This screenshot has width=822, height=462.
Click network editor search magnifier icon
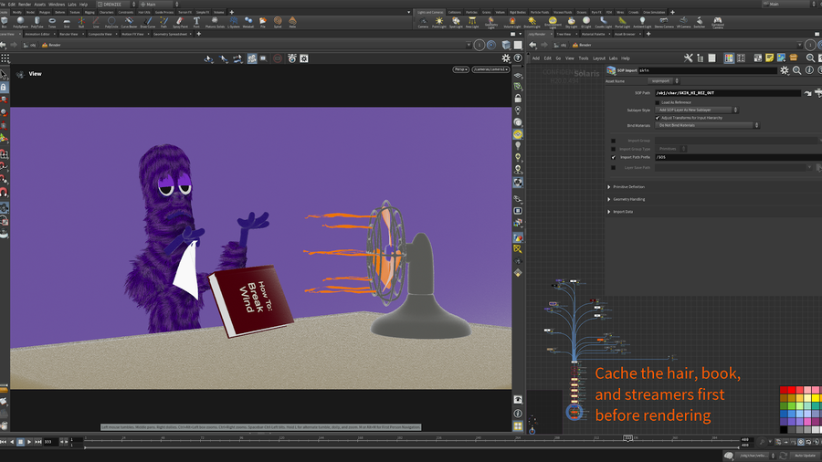pos(810,58)
